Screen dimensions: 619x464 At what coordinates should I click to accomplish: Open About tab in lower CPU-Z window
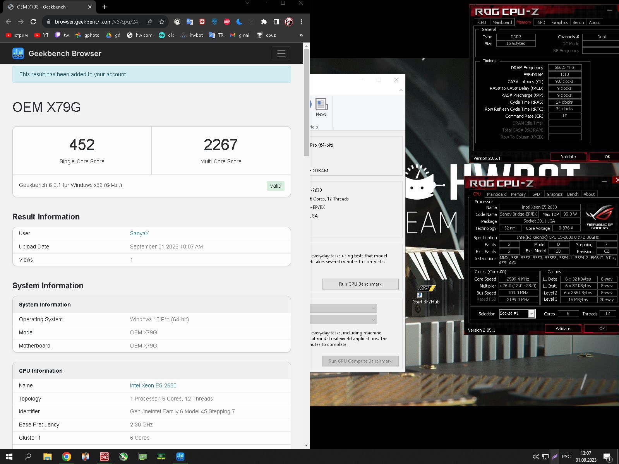coord(589,194)
